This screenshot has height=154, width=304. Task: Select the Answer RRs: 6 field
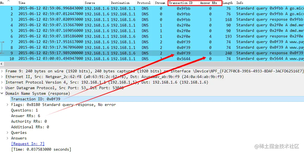point(26,116)
